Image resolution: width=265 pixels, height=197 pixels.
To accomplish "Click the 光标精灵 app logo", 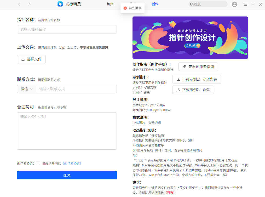I will coord(60,4).
